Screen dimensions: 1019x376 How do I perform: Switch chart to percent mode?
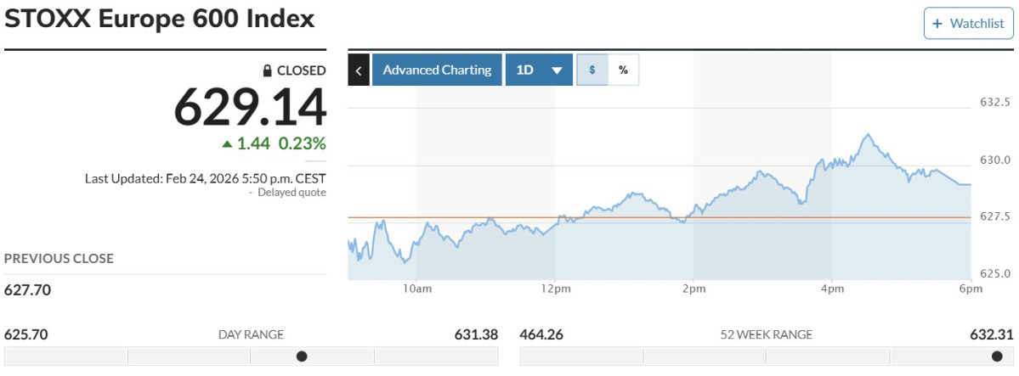(x=623, y=70)
